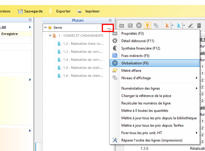The image size is (205, 151).
Task: Collapse the 1 - VOIRIES ET CHEMINEMENTS node
Action: click(50, 36)
